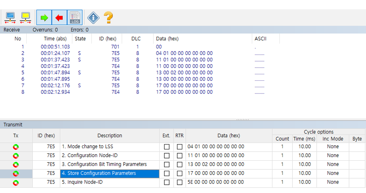
Task: Open Inc Mode None for Mode change to LSS
Action: (333, 147)
